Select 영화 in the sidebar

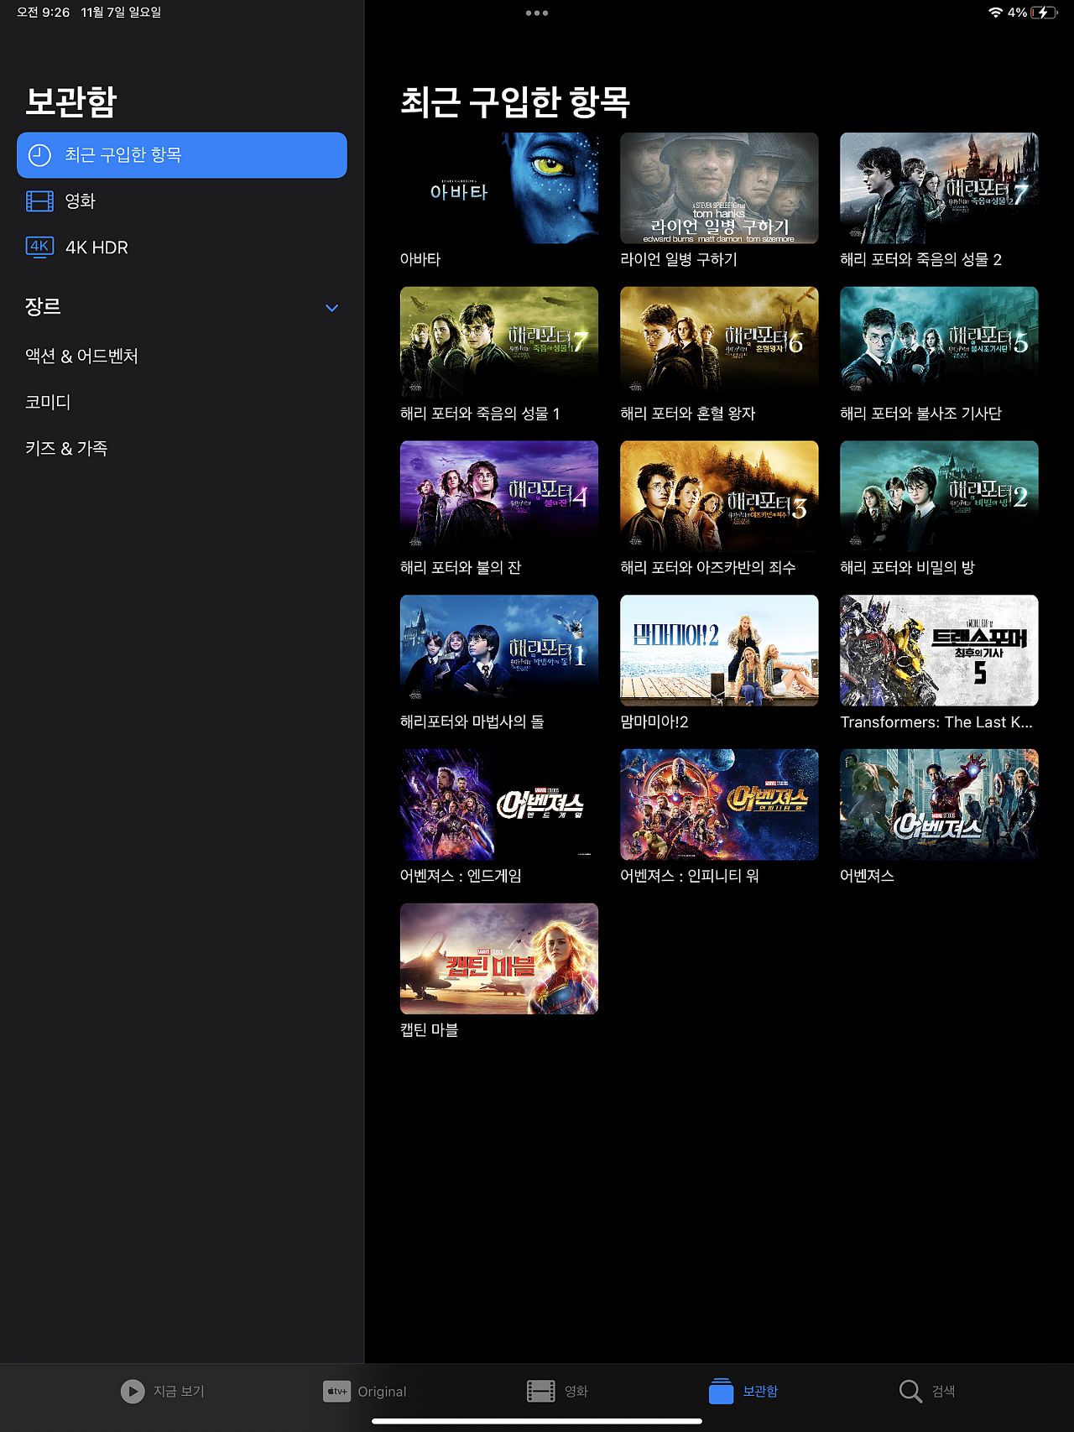click(x=182, y=201)
